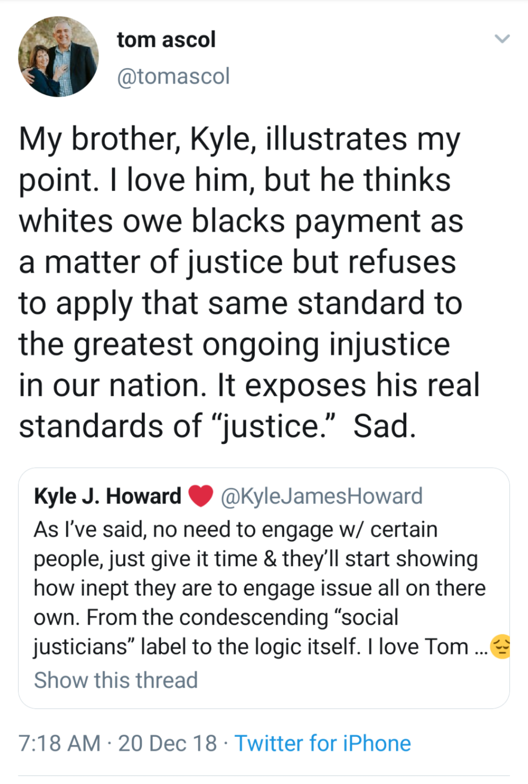
Task: Open tom ascol's profile picture
Action: (x=58, y=56)
